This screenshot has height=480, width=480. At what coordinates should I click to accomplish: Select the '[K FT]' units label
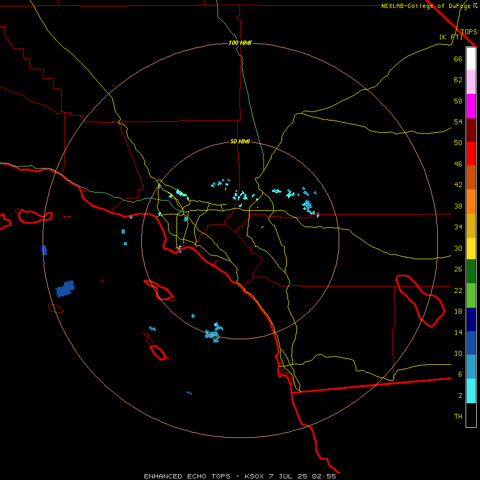(x=451, y=37)
